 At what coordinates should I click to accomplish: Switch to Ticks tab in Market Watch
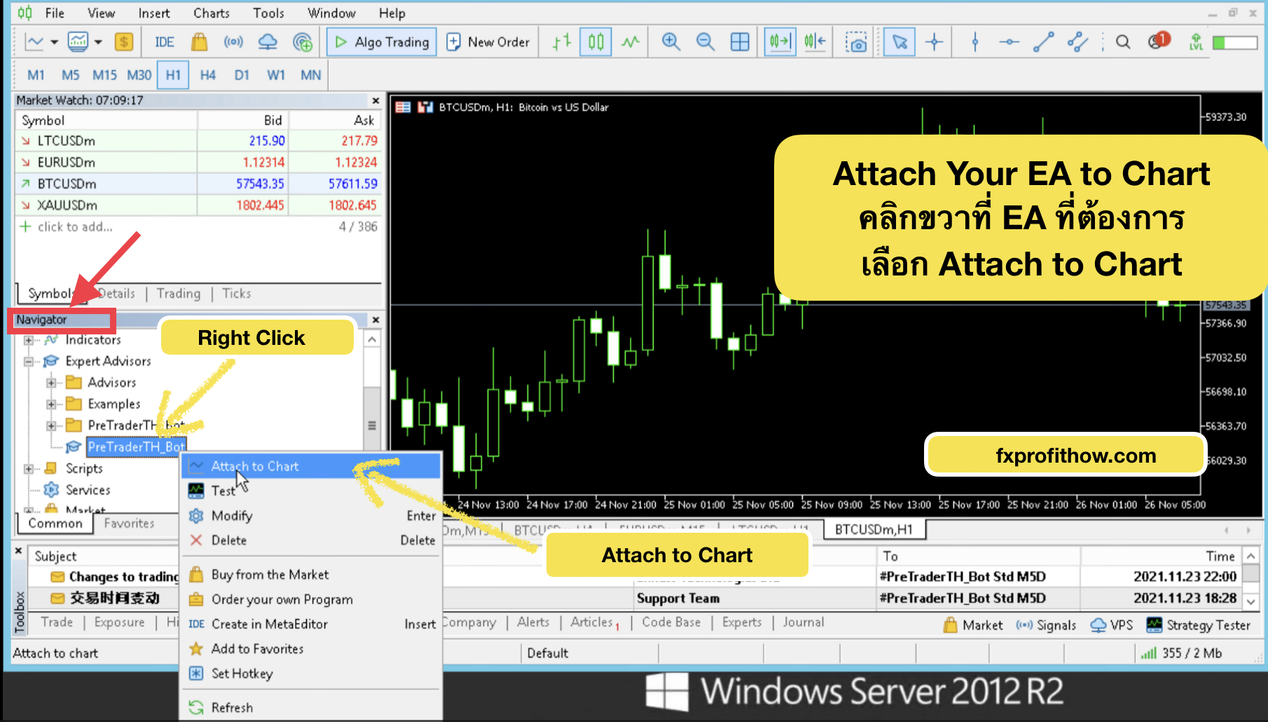(x=237, y=294)
